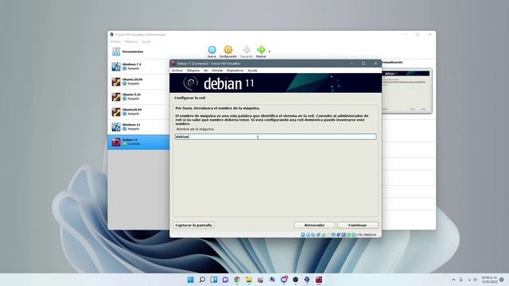This screenshot has height=286, width=509.
Task: Open the Task View taskbar icon
Action: [x=214, y=280]
